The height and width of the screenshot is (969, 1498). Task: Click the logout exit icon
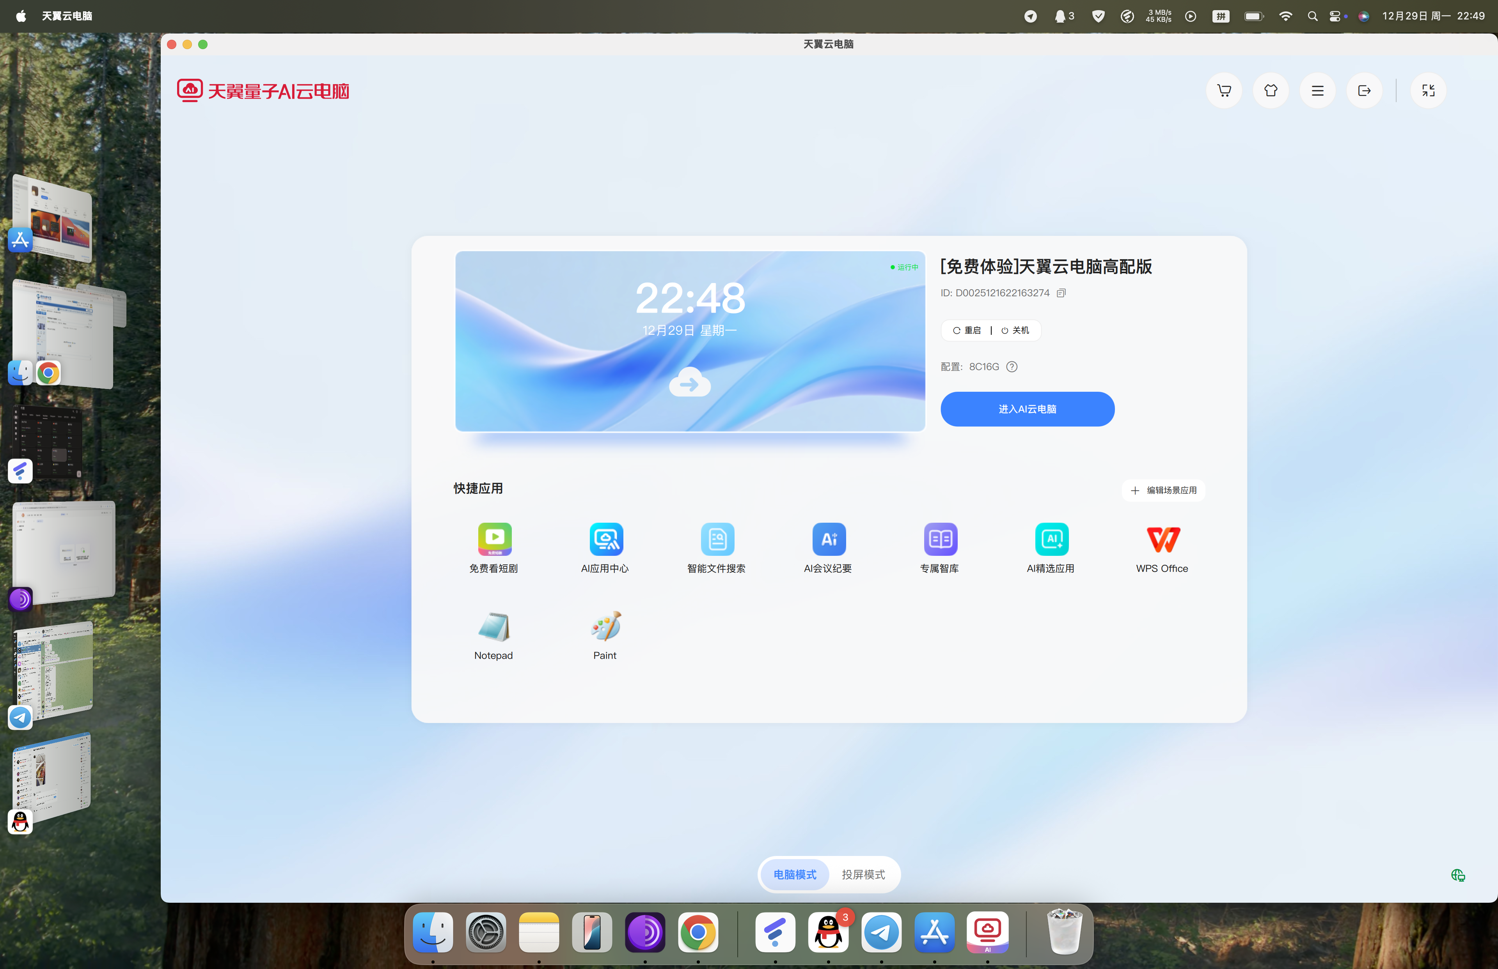pyautogui.click(x=1364, y=90)
